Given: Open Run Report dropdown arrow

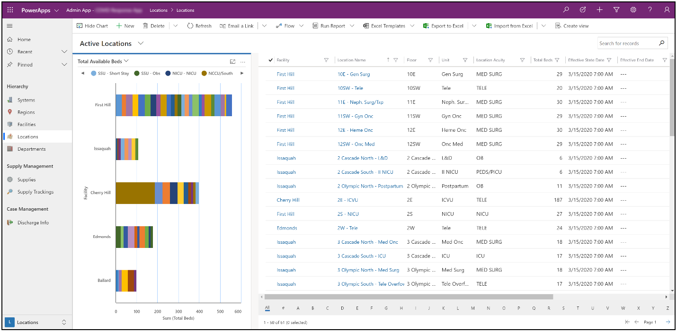Looking at the screenshot, I should pyautogui.click(x=352, y=26).
